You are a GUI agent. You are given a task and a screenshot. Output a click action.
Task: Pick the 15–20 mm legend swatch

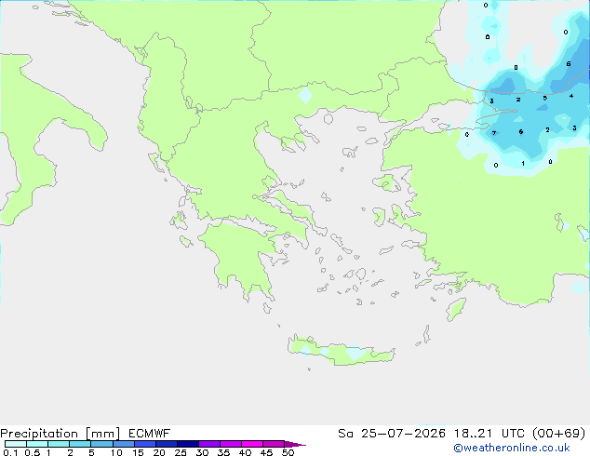(x=145, y=444)
